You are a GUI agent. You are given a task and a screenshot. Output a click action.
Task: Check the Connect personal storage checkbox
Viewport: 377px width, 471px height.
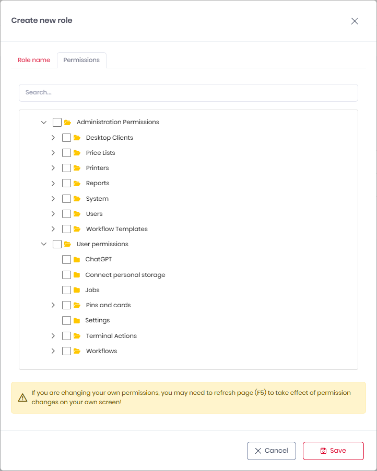pyautogui.click(x=66, y=275)
